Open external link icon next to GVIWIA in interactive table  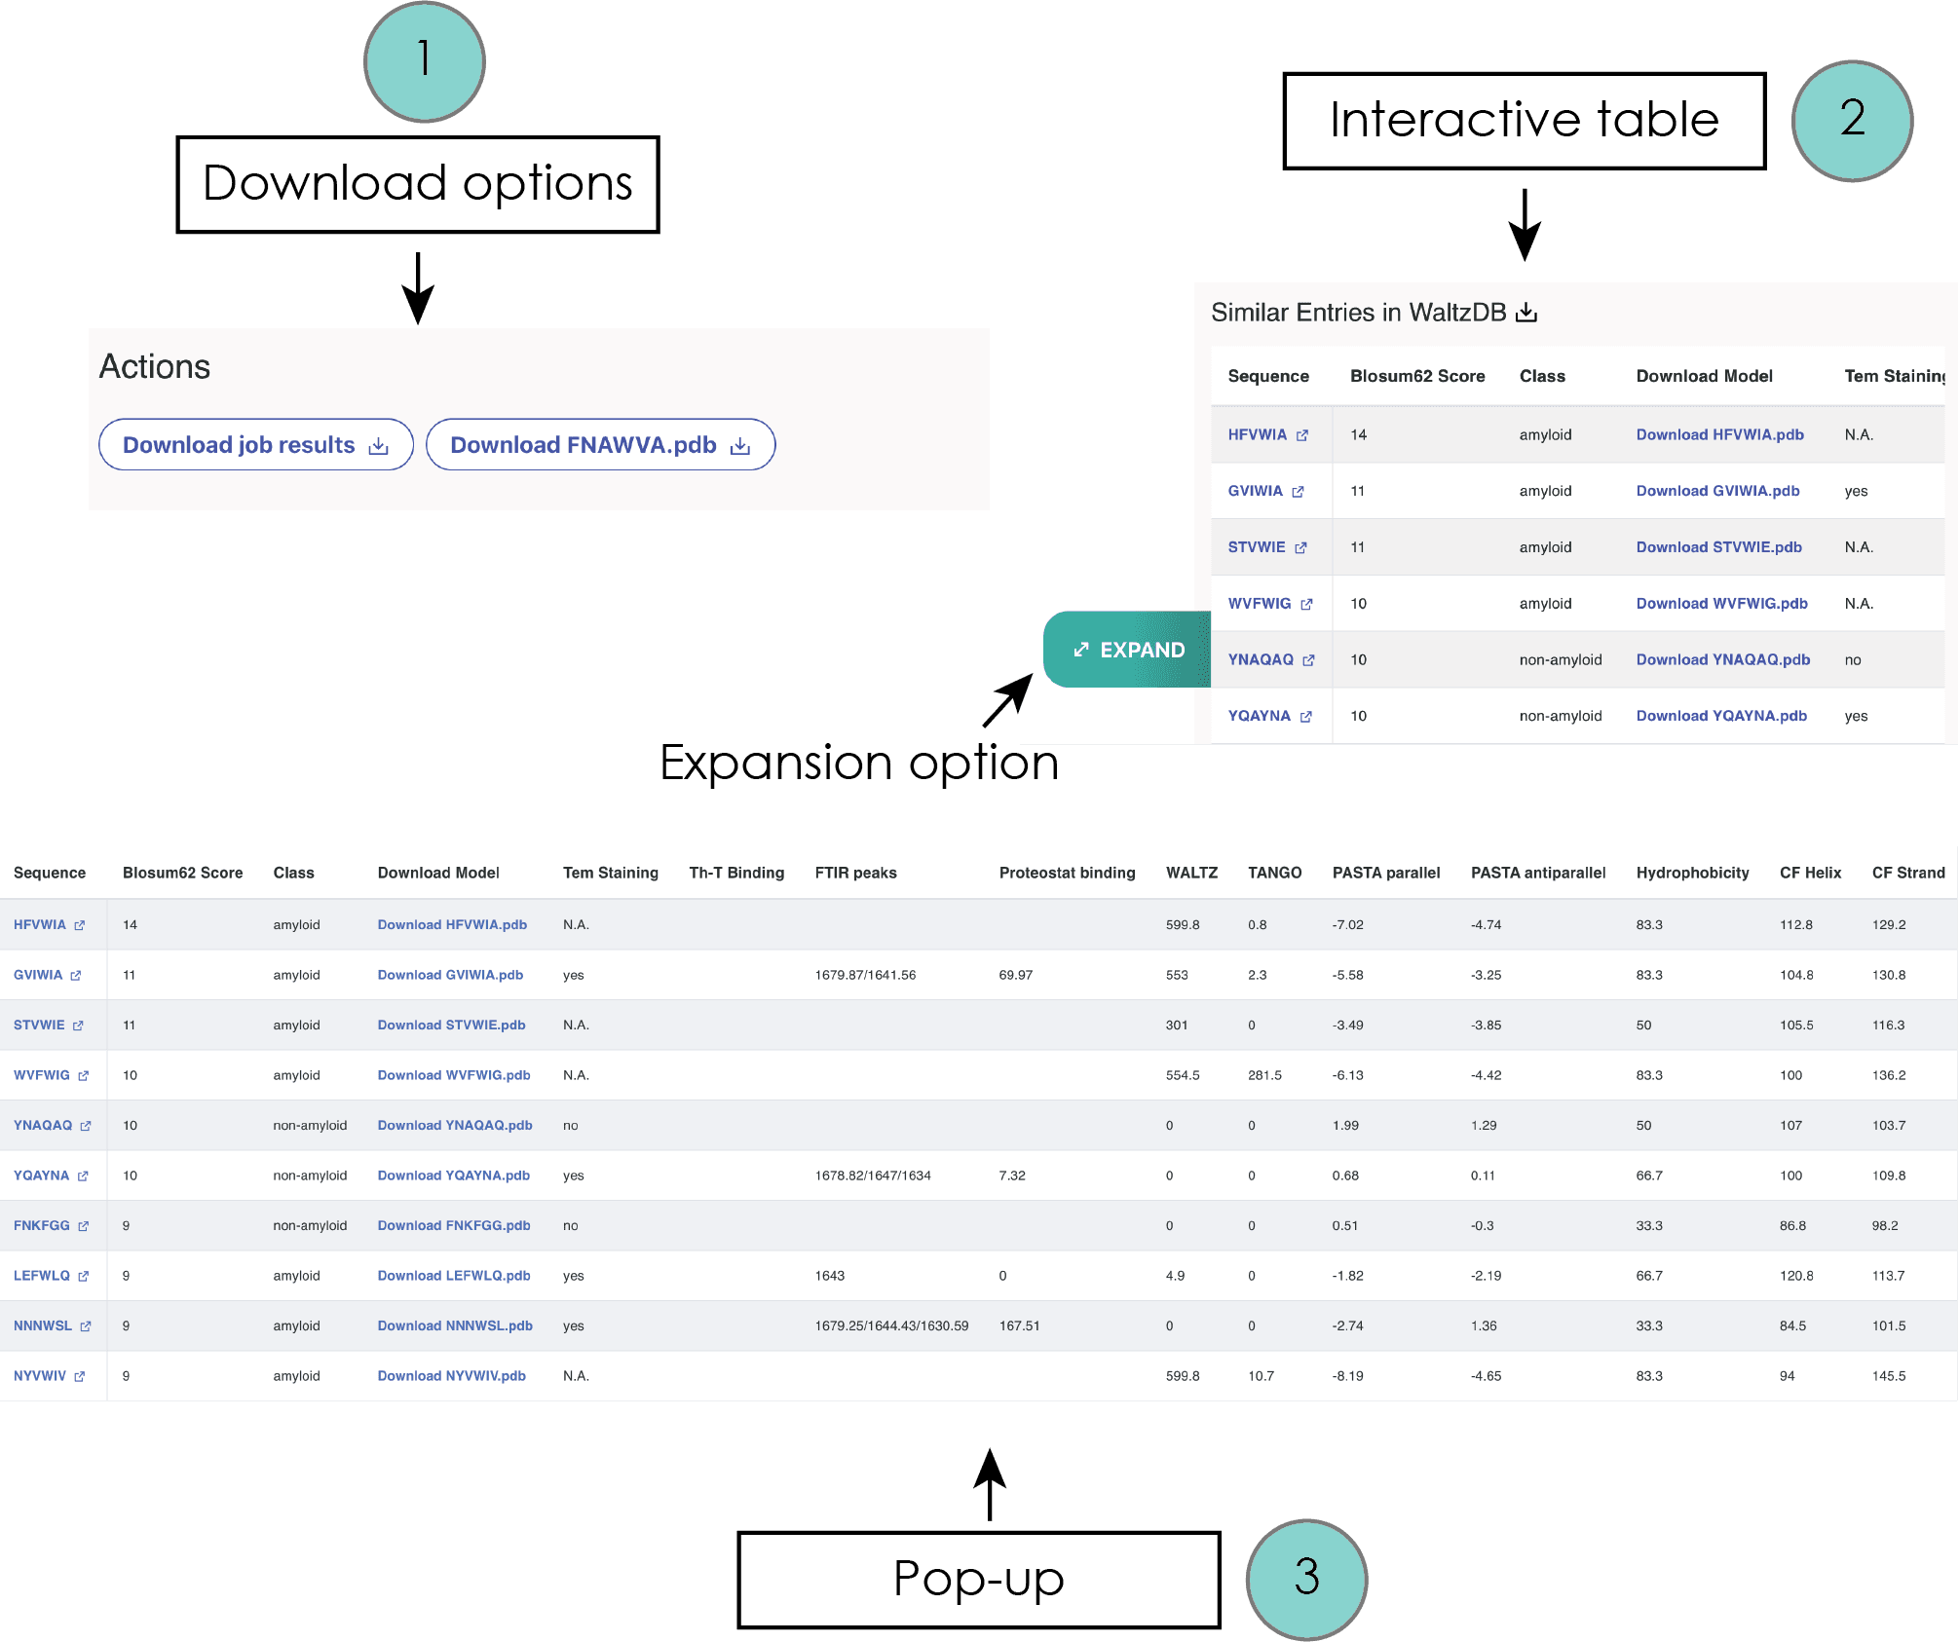point(1298,492)
